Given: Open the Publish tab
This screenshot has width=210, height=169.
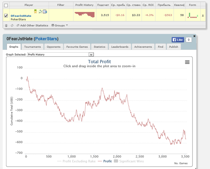Looking at the screenshot, I should pyautogui.click(x=174, y=47).
